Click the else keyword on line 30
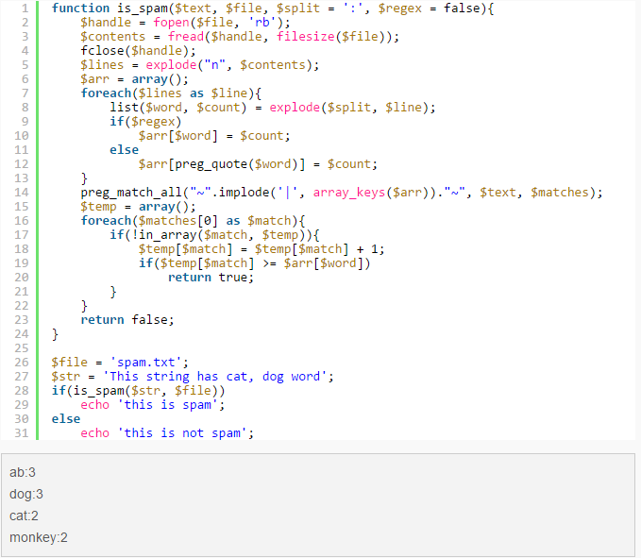Image resolution: width=641 pixels, height=558 pixels. [x=66, y=419]
